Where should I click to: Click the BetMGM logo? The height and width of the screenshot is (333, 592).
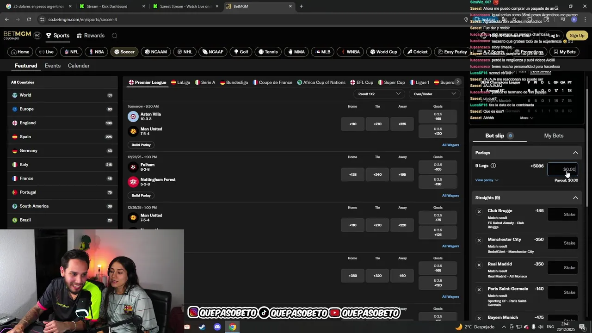(18, 36)
